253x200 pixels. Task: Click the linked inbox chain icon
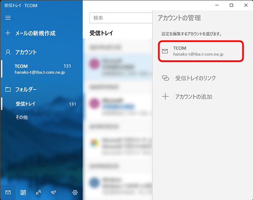(165, 78)
